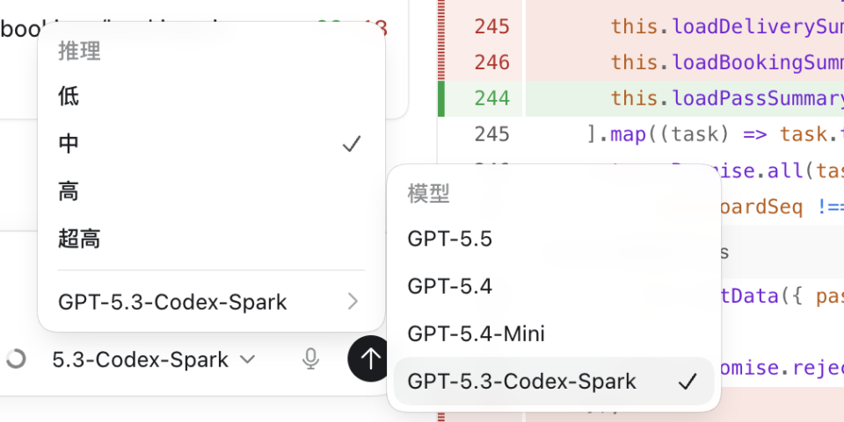Click the black send arrow button
The width and height of the screenshot is (844, 422).
pyautogui.click(x=369, y=359)
